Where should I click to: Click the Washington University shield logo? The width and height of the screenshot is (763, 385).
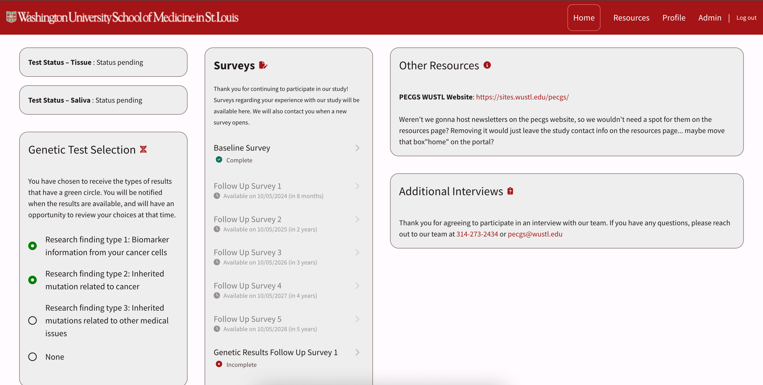click(x=11, y=17)
